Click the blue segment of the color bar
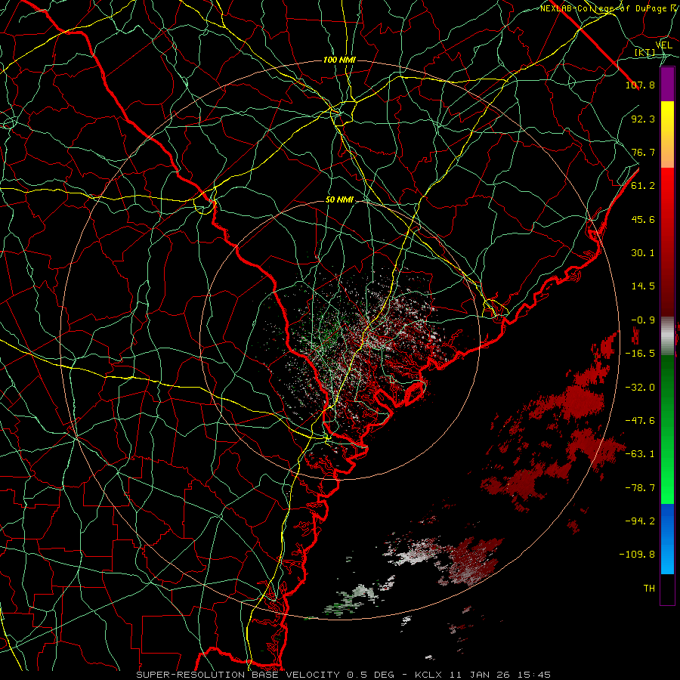This screenshot has width=680, height=680. point(667,539)
